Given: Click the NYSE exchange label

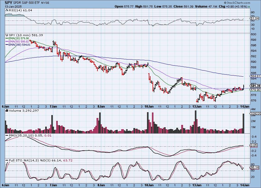Looking at the screenshot, I should point(45,3).
